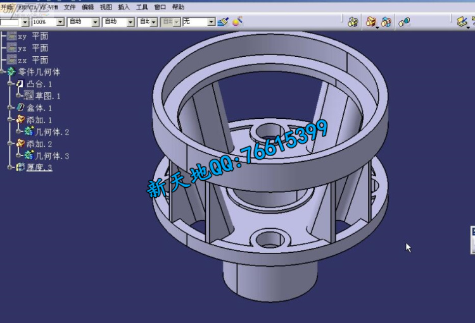Expand the 几何体.2 tree node
Viewport: 475px width, 323px height.
point(19,132)
